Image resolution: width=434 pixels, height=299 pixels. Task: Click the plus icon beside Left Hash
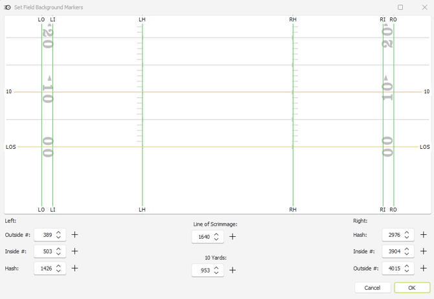(74, 268)
